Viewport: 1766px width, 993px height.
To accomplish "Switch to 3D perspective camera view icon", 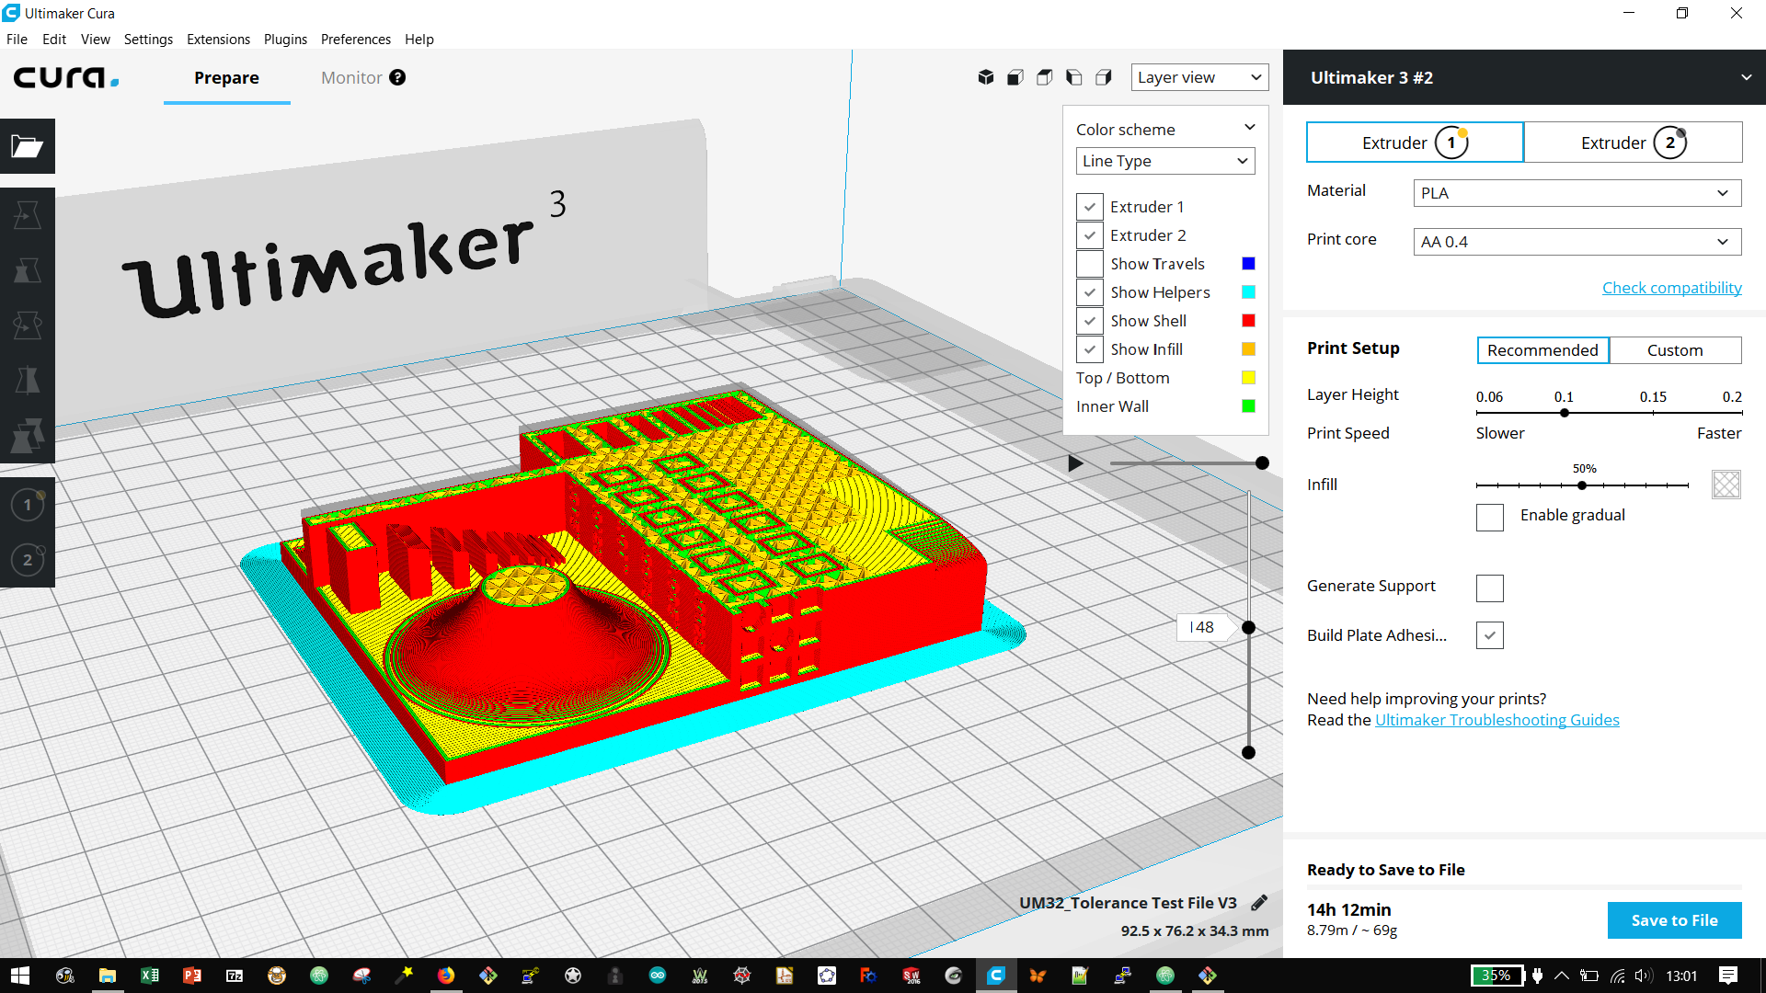I will coord(986,77).
